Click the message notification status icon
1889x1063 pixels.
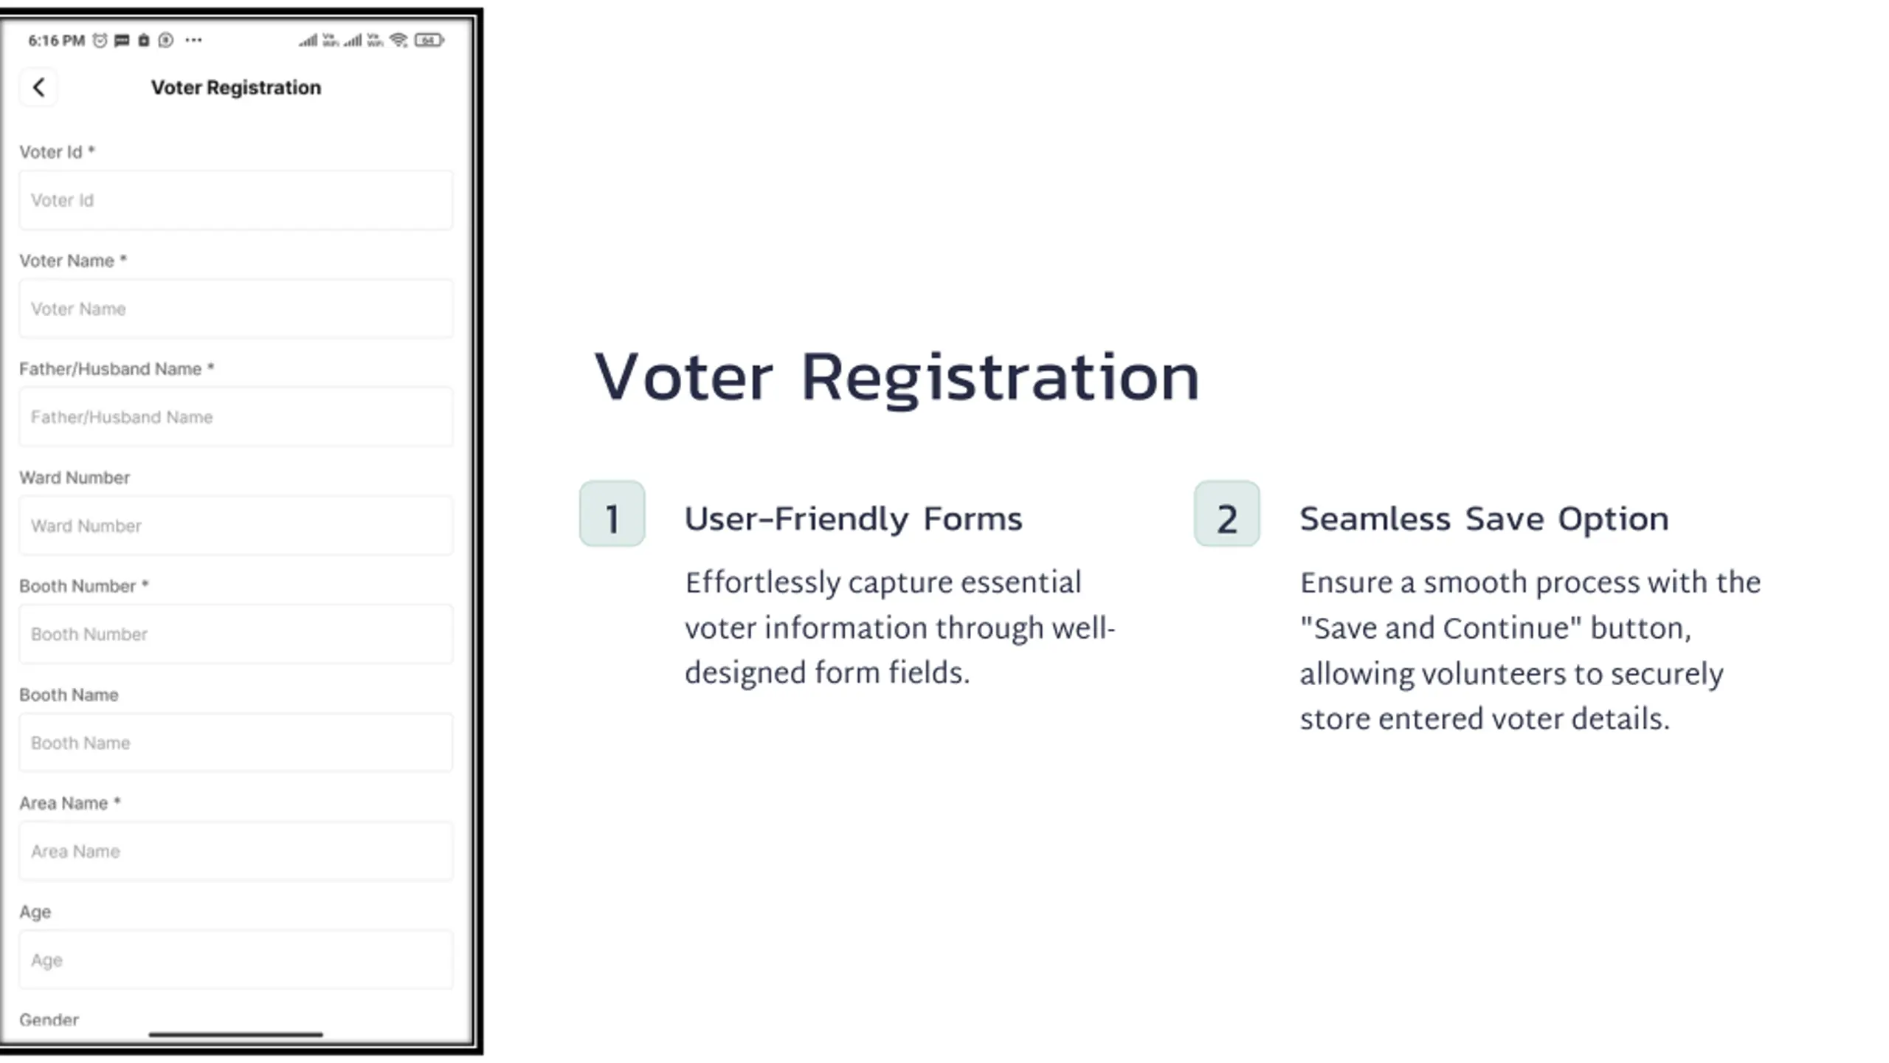[122, 41]
